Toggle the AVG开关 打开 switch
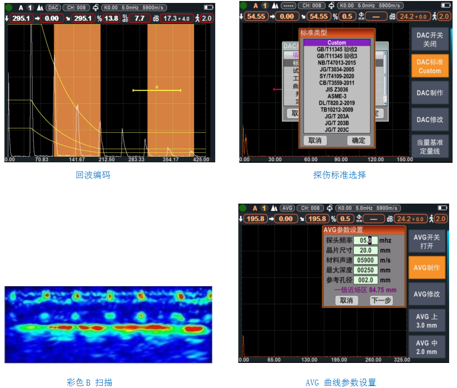This screenshot has height=388, width=457. click(x=427, y=241)
